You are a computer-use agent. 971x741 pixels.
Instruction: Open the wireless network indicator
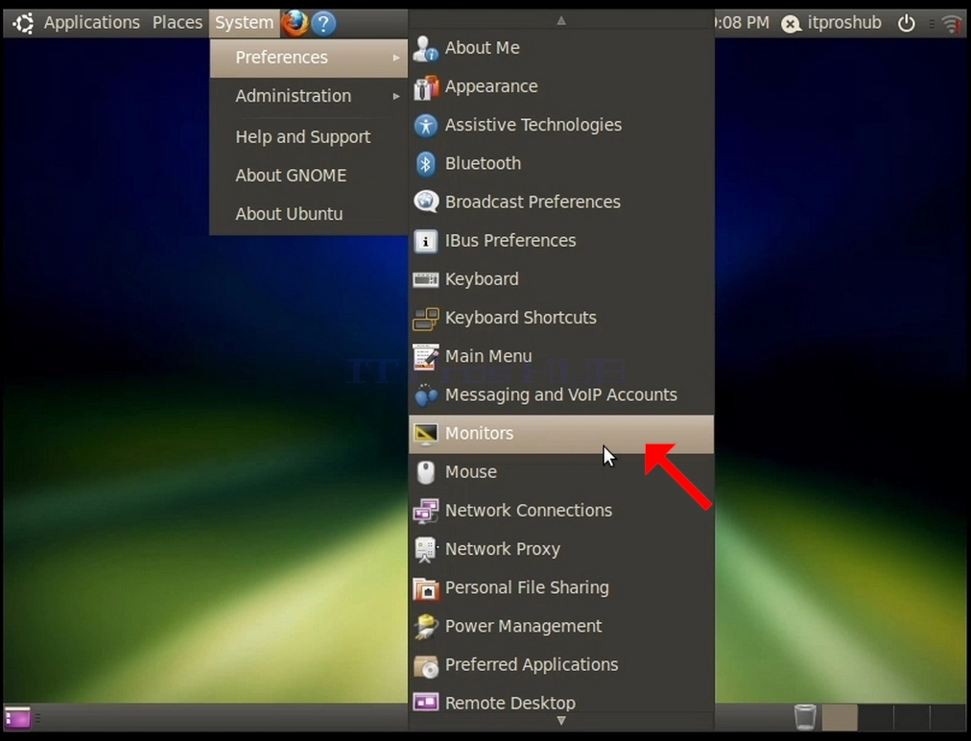[952, 24]
